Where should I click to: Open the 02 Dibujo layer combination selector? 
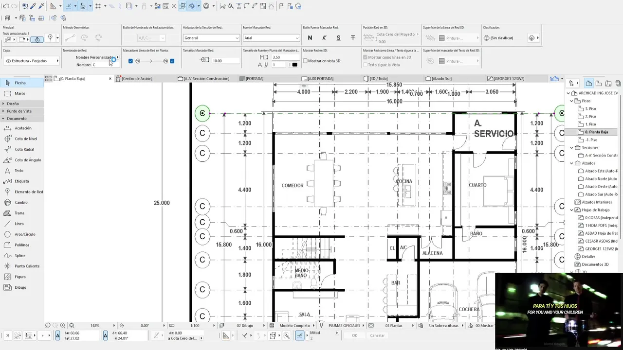(245, 325)
